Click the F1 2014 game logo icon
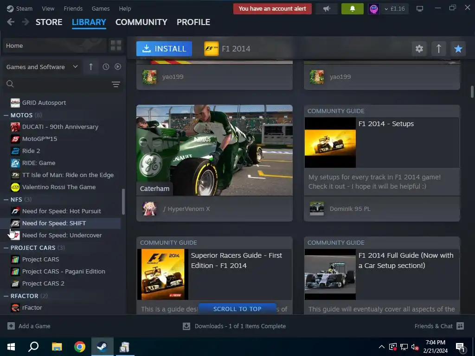Viewport: 475px width, 356px height. [x=212, y=49]
